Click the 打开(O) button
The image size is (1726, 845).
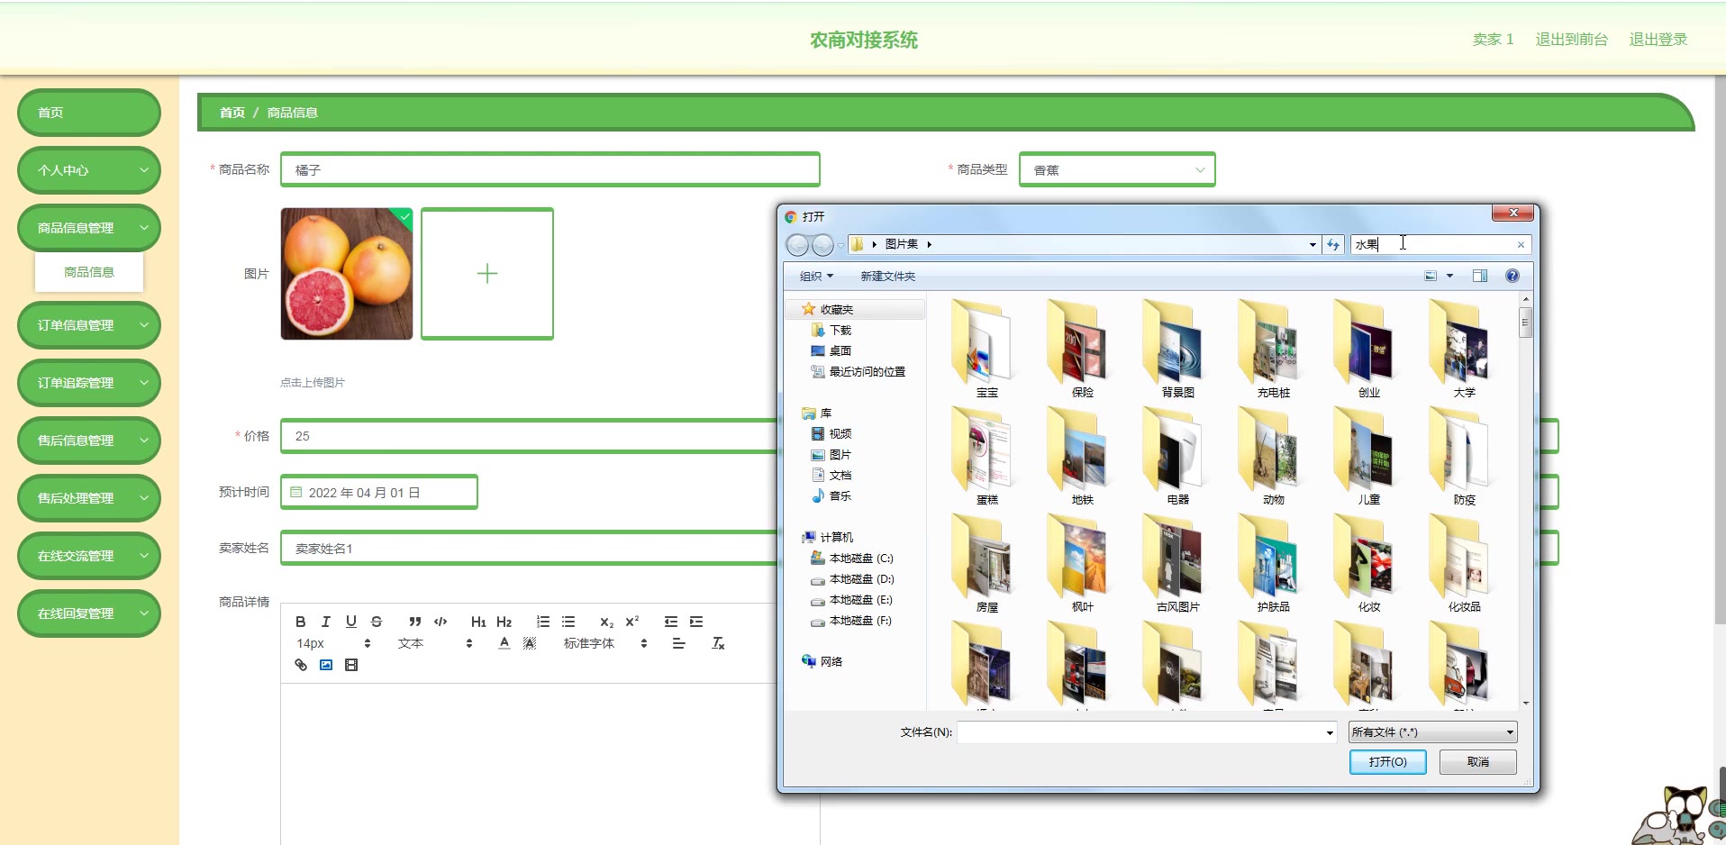[x=1388, y=762]
